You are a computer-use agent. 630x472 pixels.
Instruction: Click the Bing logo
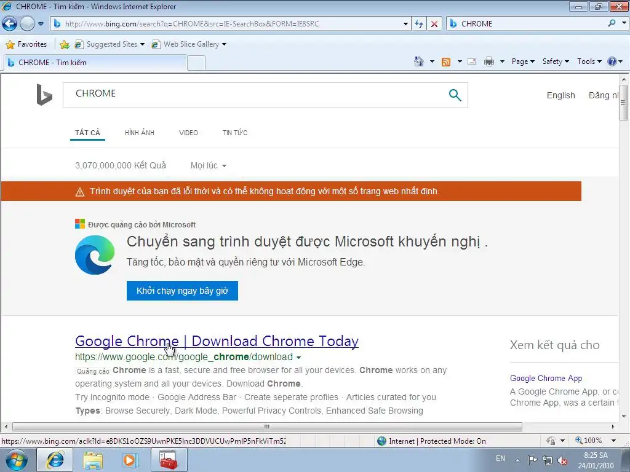pos(44,95)
